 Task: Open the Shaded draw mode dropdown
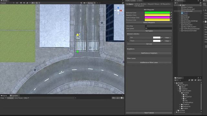pyautogui.click(x=7, y=3)
